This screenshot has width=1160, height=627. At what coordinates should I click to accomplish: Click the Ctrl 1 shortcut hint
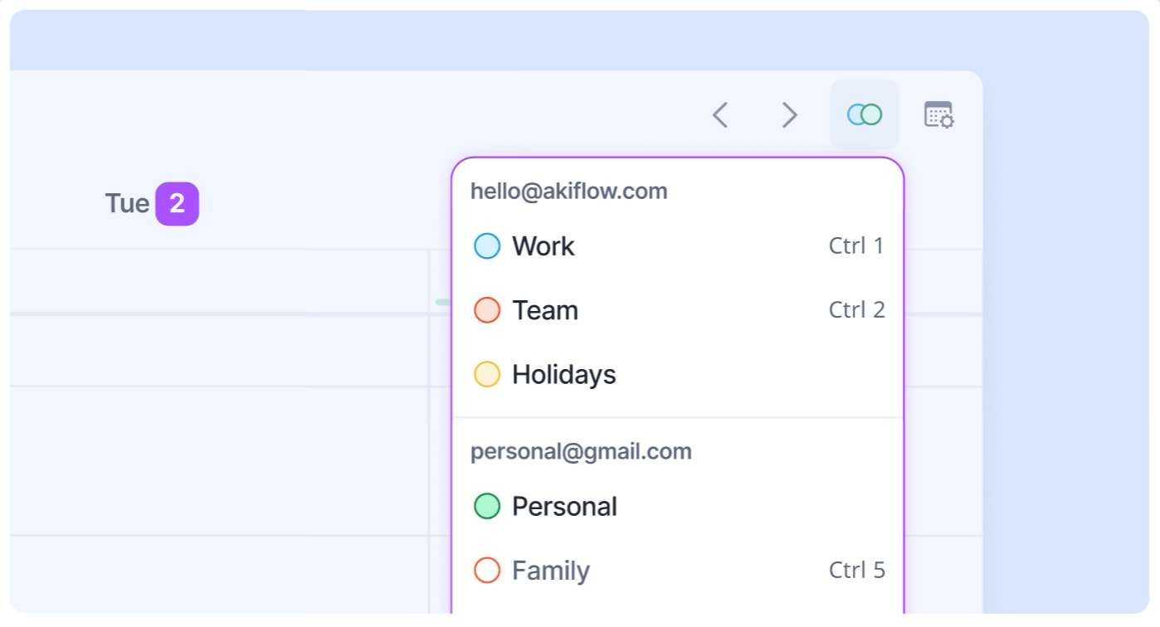tap(856, 246)
